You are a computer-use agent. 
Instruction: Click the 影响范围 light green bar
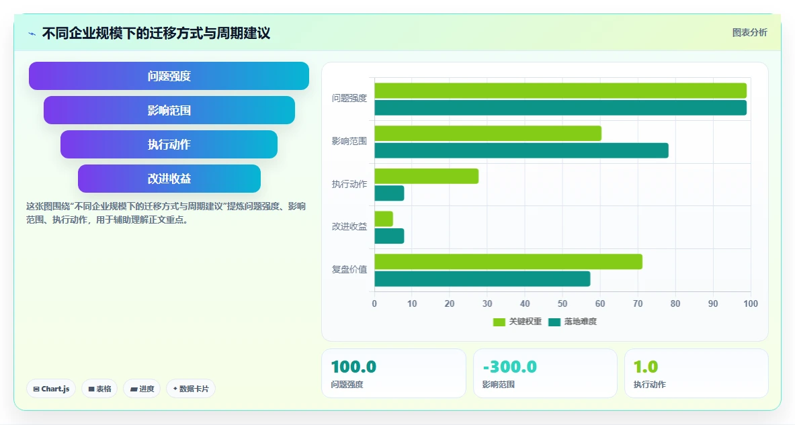point(488,133)
